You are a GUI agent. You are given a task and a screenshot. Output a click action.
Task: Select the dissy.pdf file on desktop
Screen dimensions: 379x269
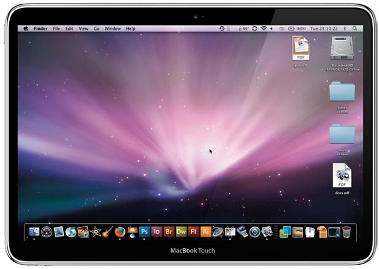coord(342,175)
